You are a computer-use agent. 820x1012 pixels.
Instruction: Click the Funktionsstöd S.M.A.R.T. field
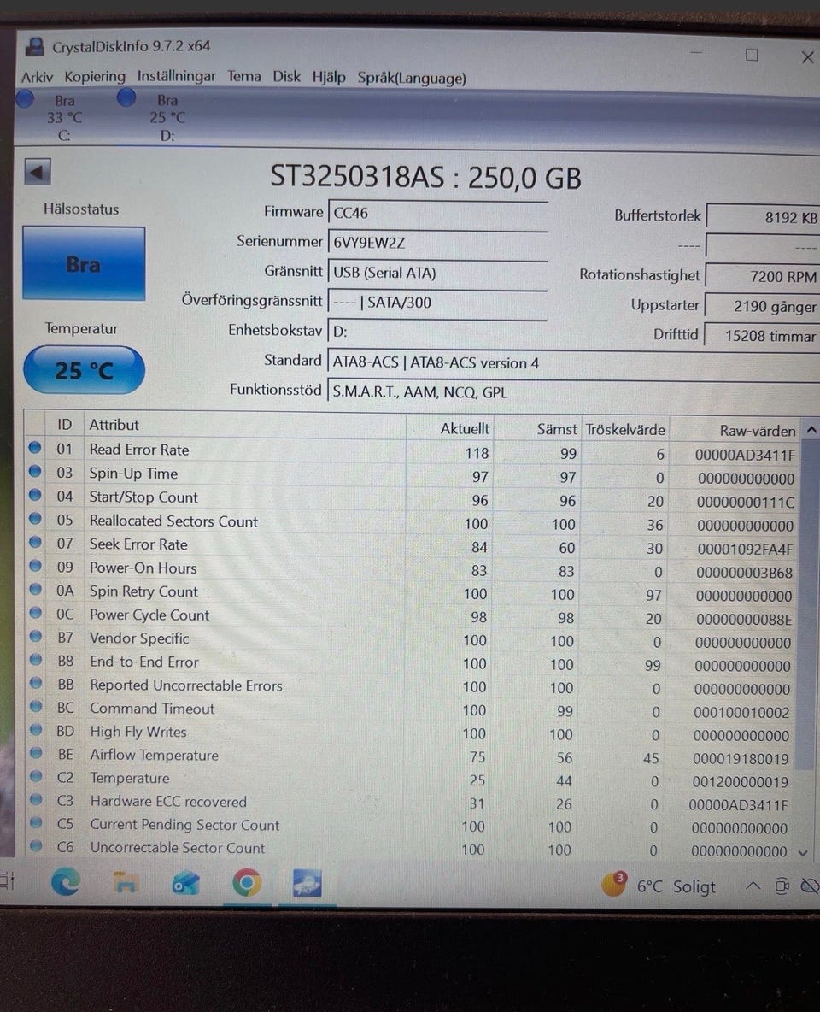tap(573, 391)
